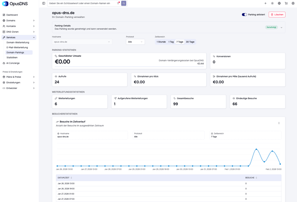Click the Aufgerufene Weiterleitungen arrow icon
Image resolution: width=297 pixels, height=202 pixels.
(x=115, y=98)
